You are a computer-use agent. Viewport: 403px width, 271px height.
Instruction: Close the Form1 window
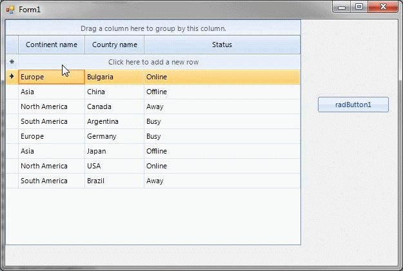[x=382, y=7]
